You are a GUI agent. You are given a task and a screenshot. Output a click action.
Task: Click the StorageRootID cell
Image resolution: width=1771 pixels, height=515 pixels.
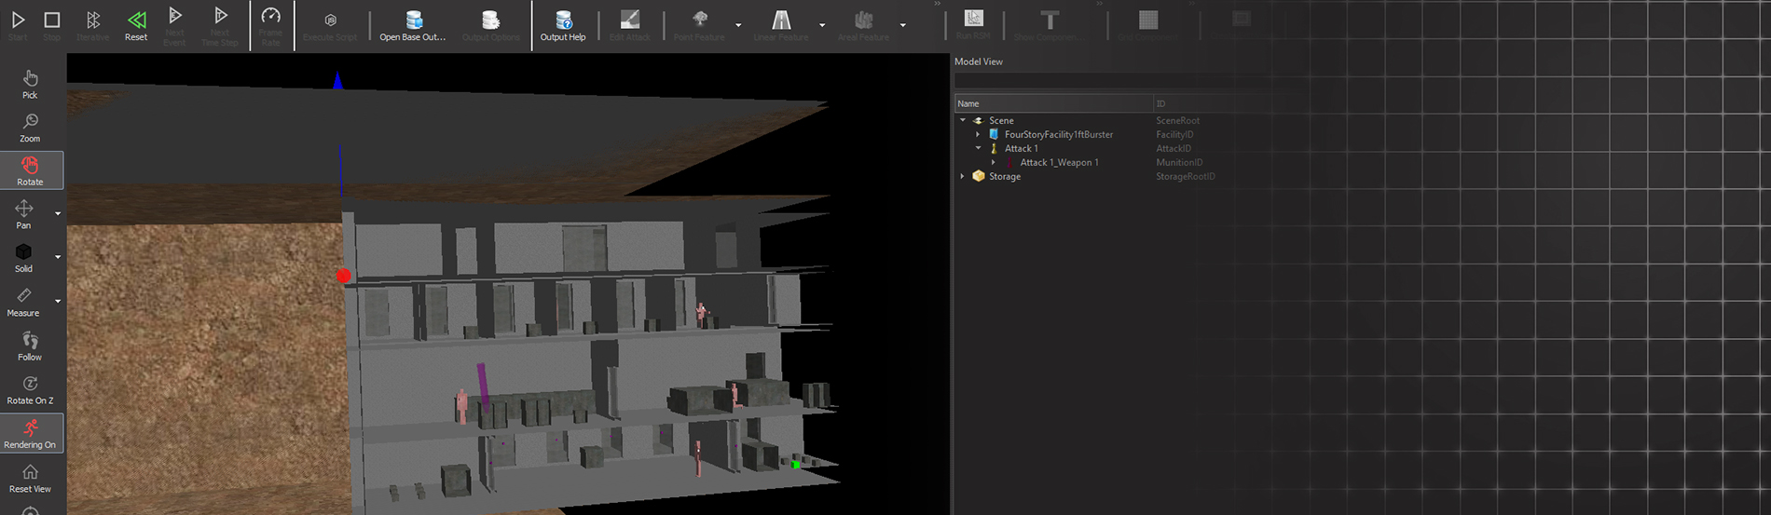(x=1185, y=176)
